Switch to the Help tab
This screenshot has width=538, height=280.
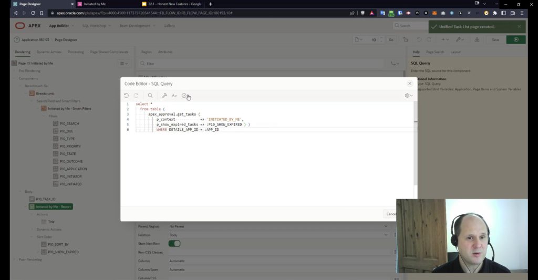pyautogui.click(x=416, y=52)
